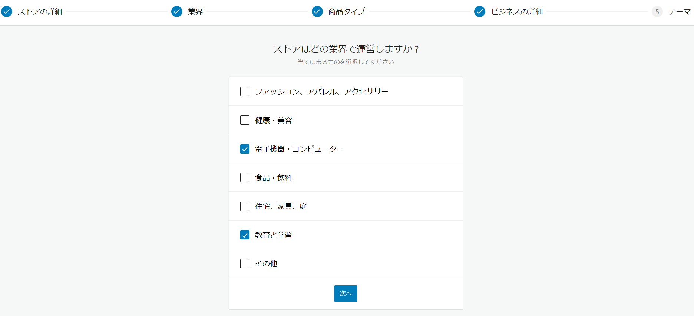The image size is (694, 316).
Task: Click the step 5 number badge
Action: tap(657, 12)
